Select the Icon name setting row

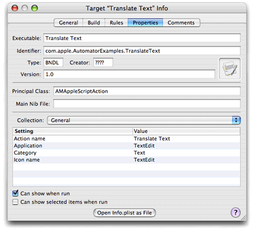coord(127,160)
